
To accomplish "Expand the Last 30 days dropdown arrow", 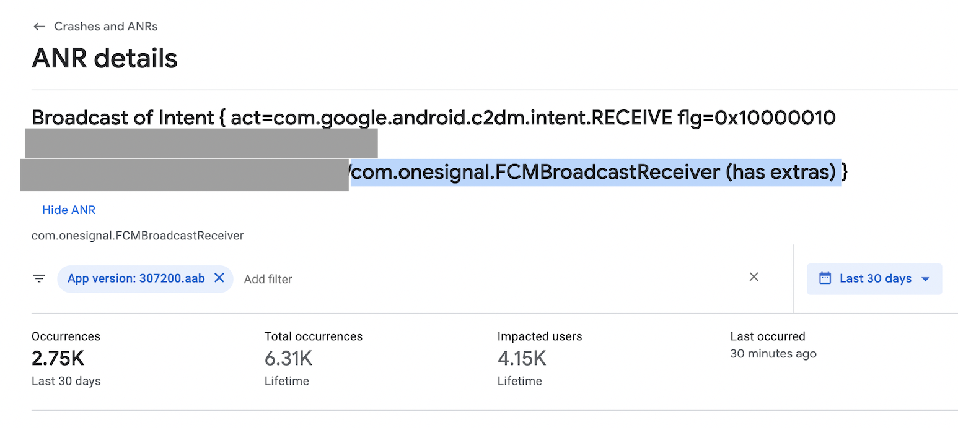I will [x=926, y=278].
